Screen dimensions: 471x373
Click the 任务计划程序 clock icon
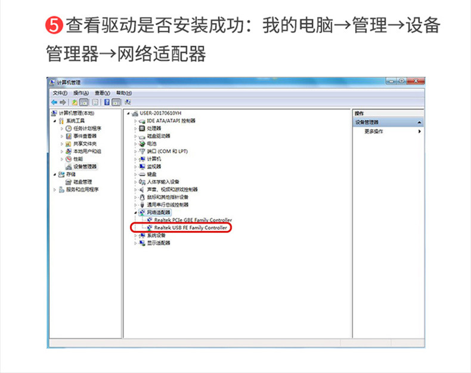tap(69, 128)
